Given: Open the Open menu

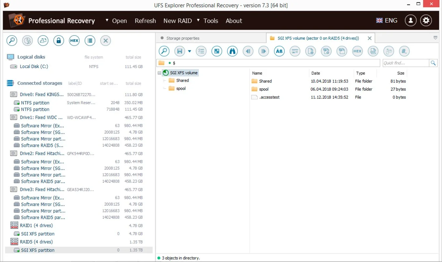Looking at the screenshot, I should tap(119, 21).
